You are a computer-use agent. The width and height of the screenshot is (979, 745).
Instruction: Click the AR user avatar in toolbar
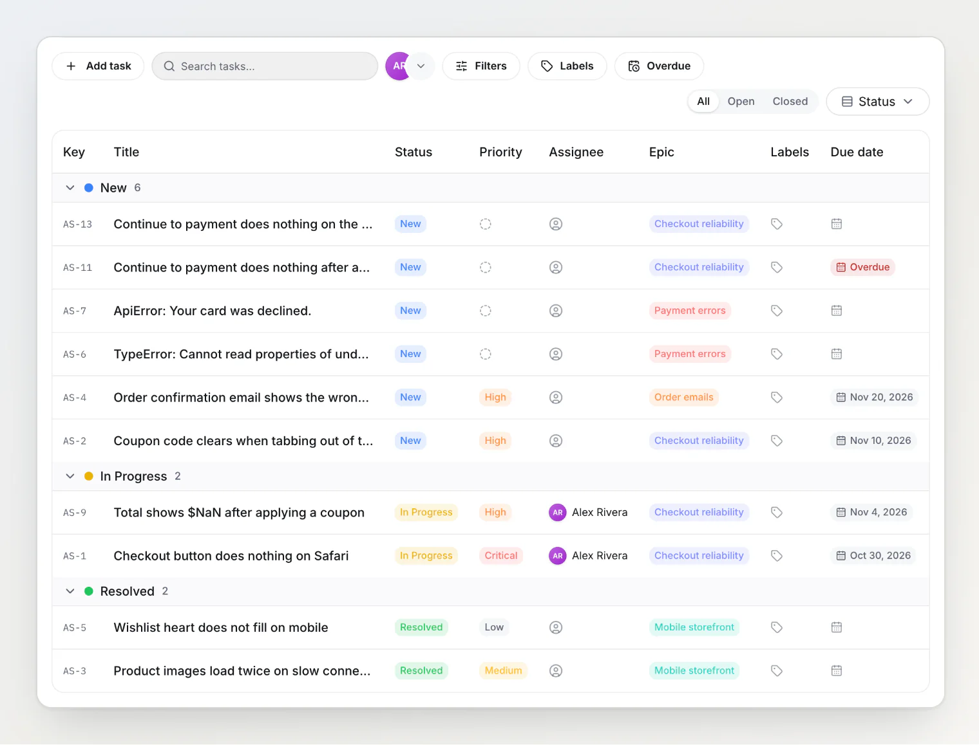coord(397,66)
